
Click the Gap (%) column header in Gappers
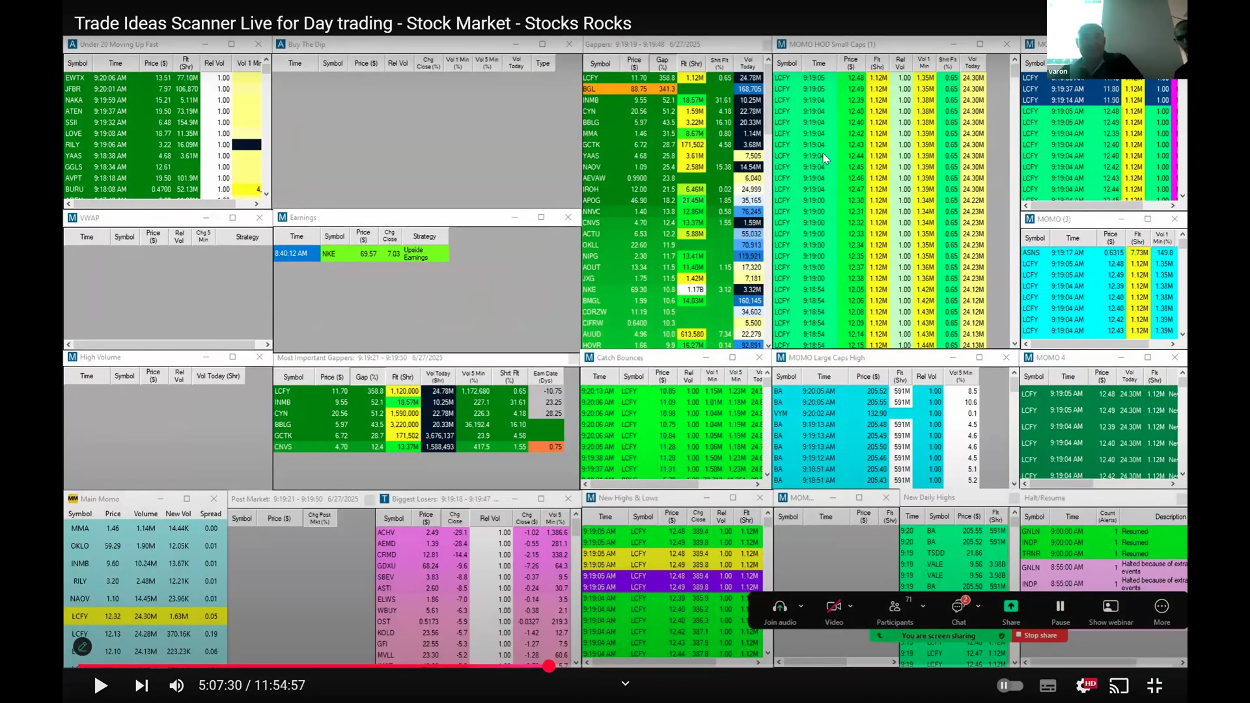tap(662, 62)
